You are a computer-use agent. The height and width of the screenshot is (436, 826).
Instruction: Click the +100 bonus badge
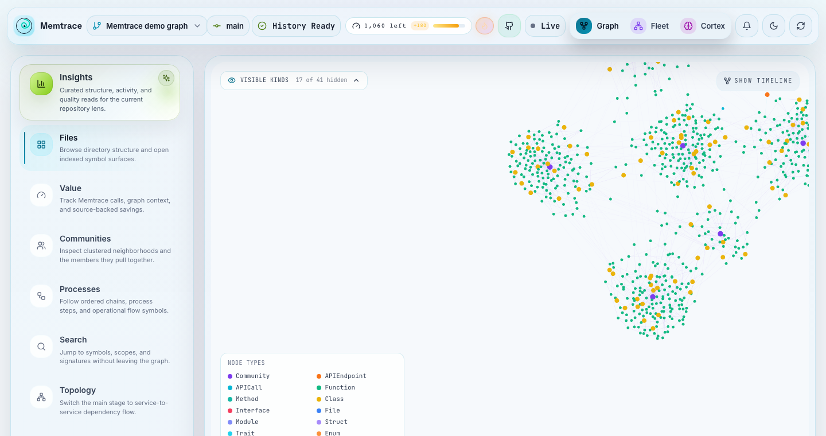(420, 26)
